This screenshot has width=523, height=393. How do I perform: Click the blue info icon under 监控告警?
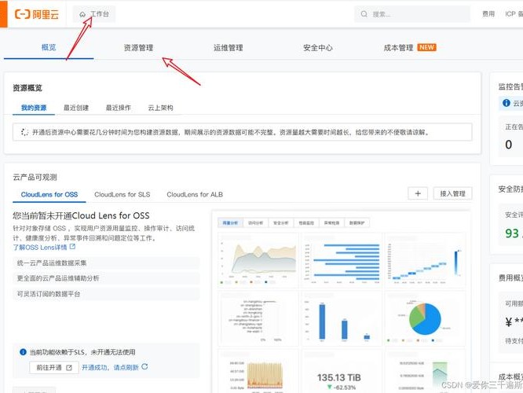pyautogui.click(x=507, y=103)
